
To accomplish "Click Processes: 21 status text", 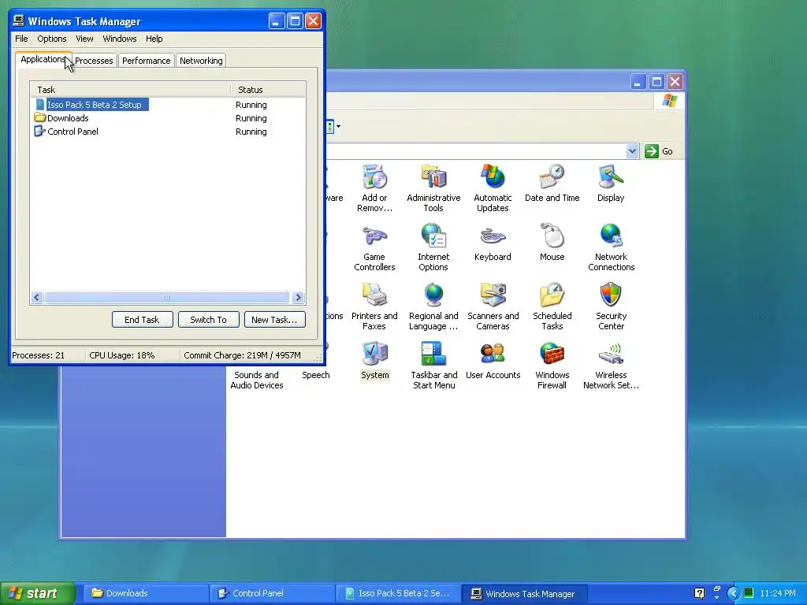I will pos(39,355).
